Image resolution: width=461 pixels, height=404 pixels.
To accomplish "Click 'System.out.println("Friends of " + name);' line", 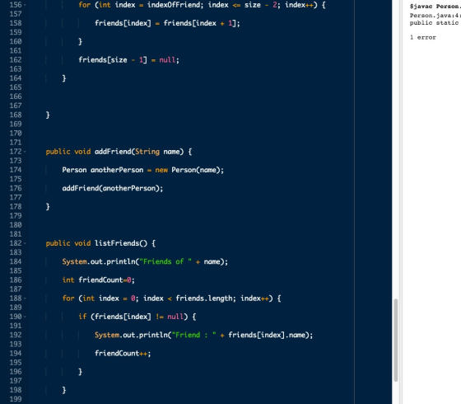I will [x=145, y=262].
